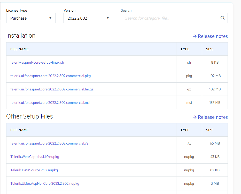
Task: Click the arrow icon before Other Setup Files Release notes
Action: (195, 117)
